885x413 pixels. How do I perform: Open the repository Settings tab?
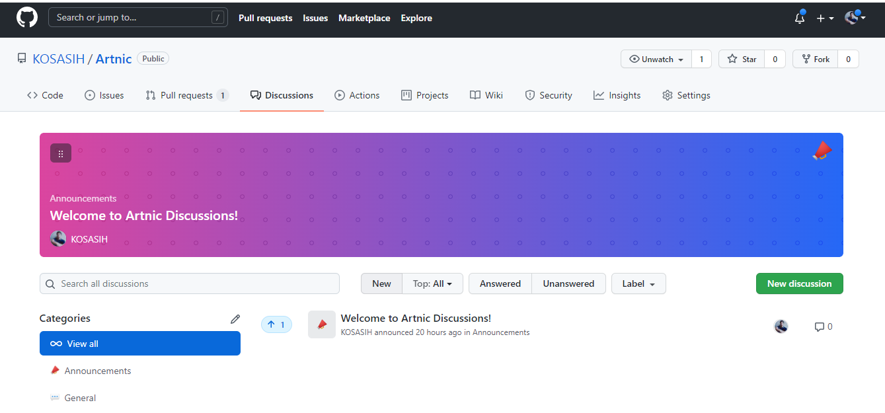click(686, 95)
